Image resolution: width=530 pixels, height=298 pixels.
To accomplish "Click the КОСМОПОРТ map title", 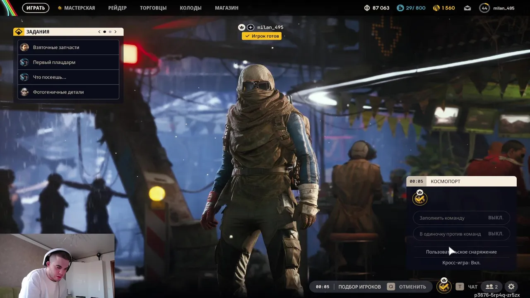I will pyautogui.click(x=446, y=181).
